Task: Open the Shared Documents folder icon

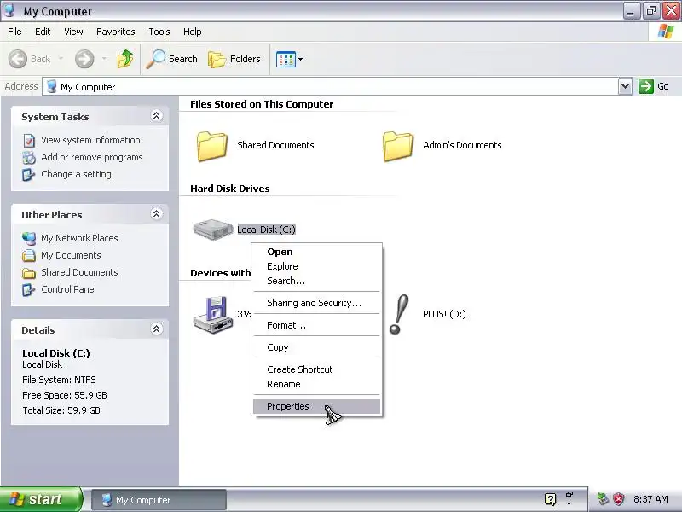Action: pos(211,146)
